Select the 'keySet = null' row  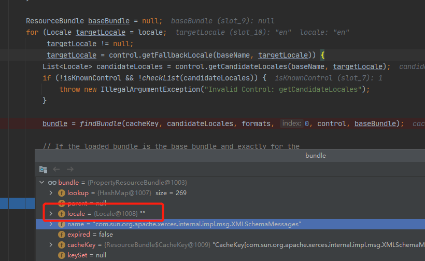coord(231,255)
